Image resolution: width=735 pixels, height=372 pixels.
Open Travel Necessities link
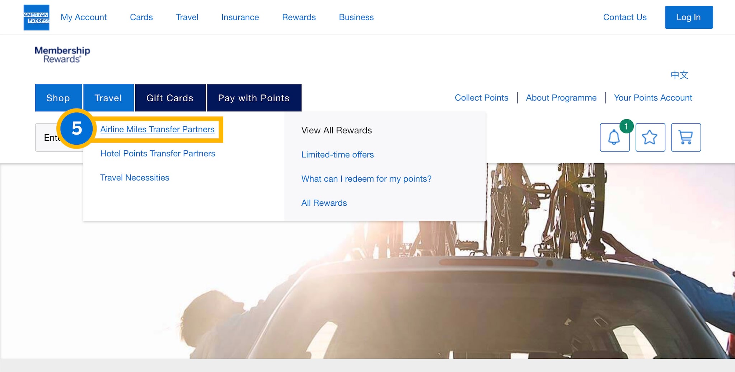tap(135, 178)
